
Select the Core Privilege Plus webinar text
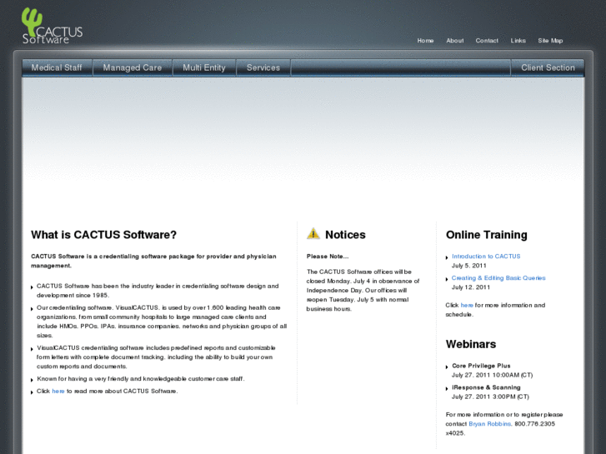tap(481, 366)
